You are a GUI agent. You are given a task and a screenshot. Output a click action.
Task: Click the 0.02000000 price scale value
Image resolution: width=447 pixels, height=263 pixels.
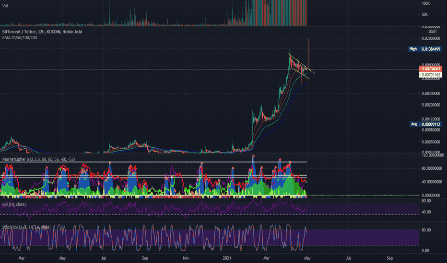[x=431, y=38]
